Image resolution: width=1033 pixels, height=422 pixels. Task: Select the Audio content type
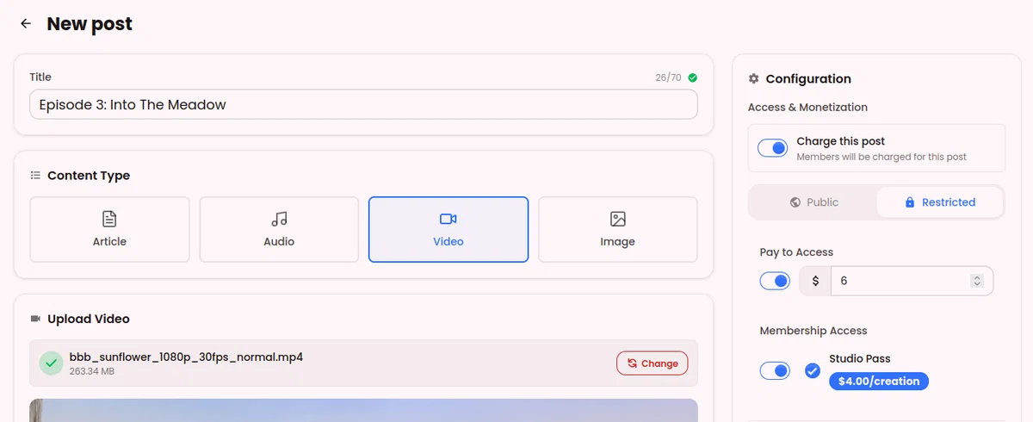point(279,229)
